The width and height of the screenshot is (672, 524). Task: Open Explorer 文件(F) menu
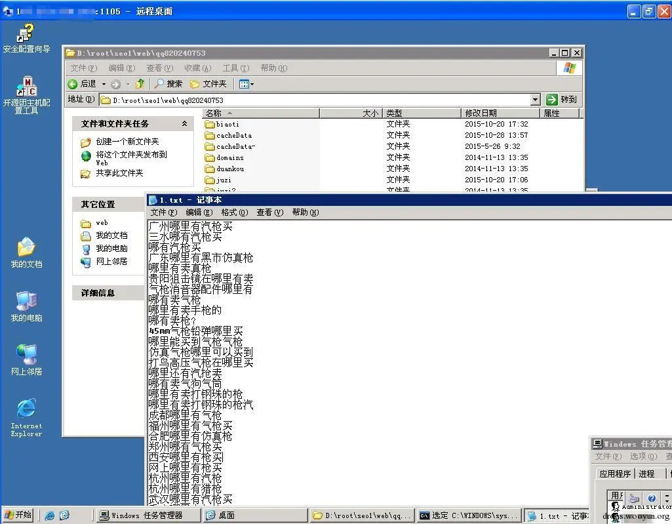click(x=83, y=68)
